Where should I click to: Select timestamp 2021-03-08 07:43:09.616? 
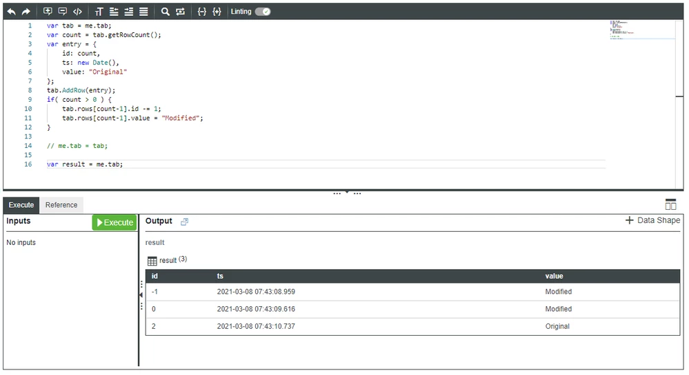(256, 309)
